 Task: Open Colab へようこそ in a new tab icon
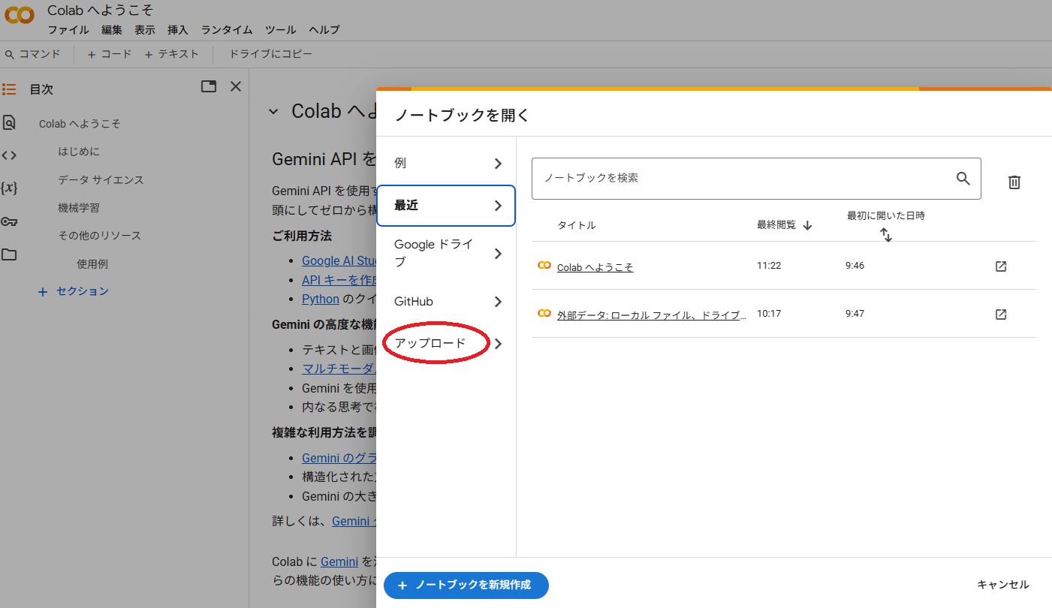(x=1001, y=266)
